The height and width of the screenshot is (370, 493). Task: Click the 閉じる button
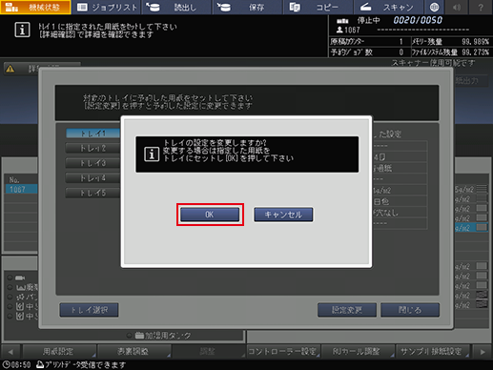point(410,310)
